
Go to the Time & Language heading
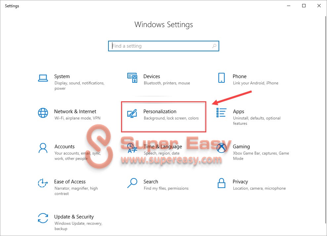[x=163, y=147]
